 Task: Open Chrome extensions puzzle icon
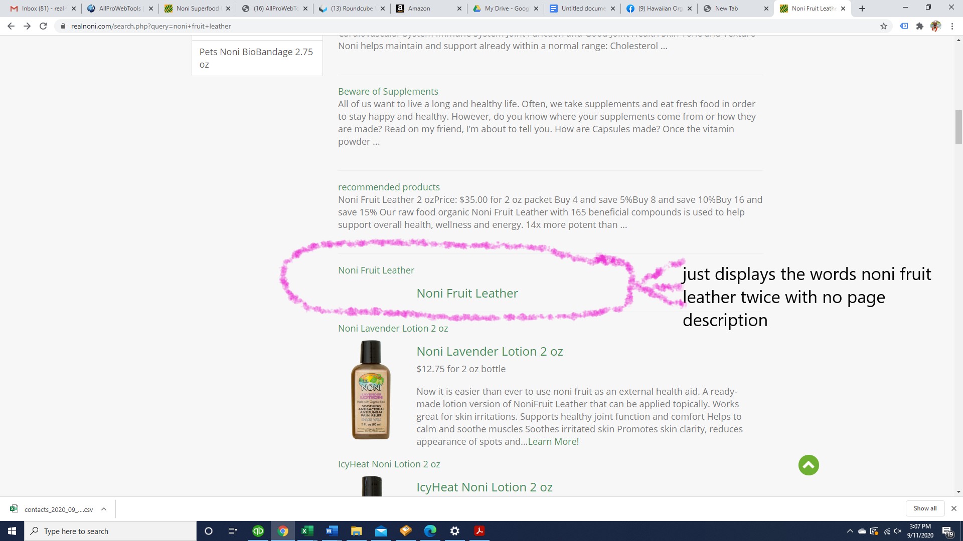[x=920, y=26]
